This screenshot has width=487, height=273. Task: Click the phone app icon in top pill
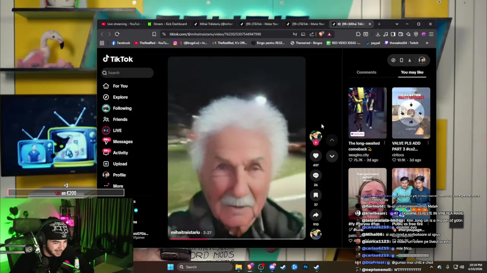(401, 60)
